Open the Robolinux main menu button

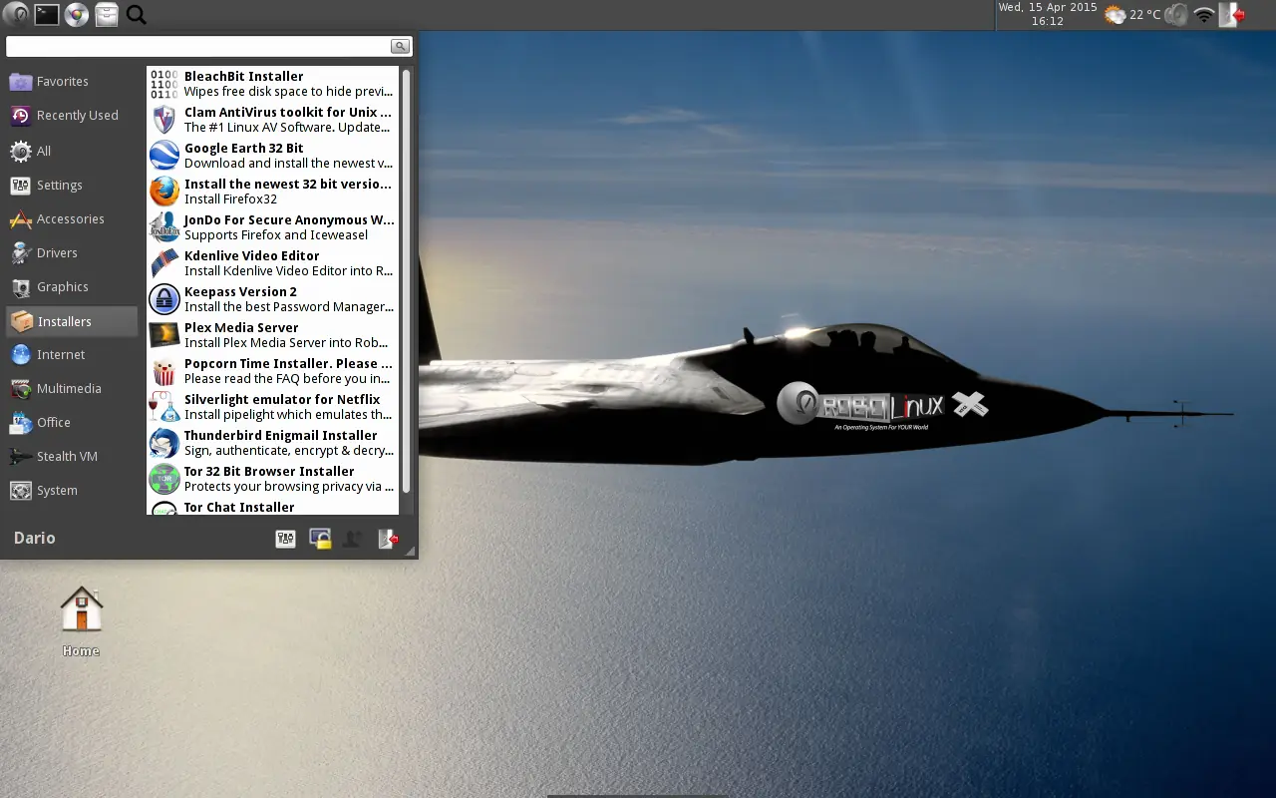click(x=15, y=14)
